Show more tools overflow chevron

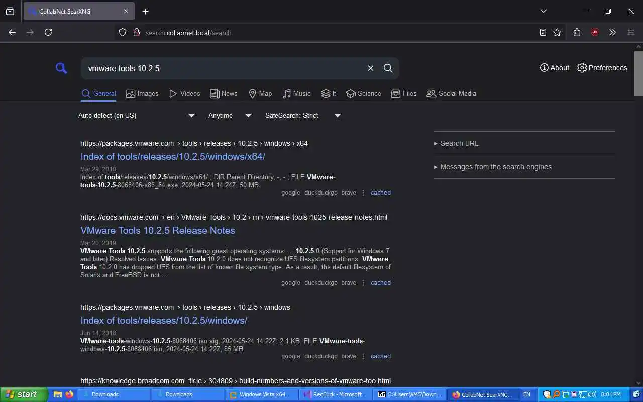tap(612, 32)
